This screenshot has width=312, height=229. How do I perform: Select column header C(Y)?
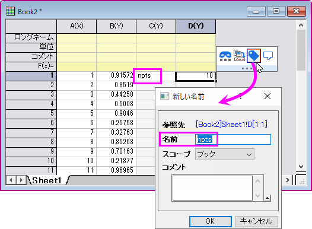(x=156, y=26)
